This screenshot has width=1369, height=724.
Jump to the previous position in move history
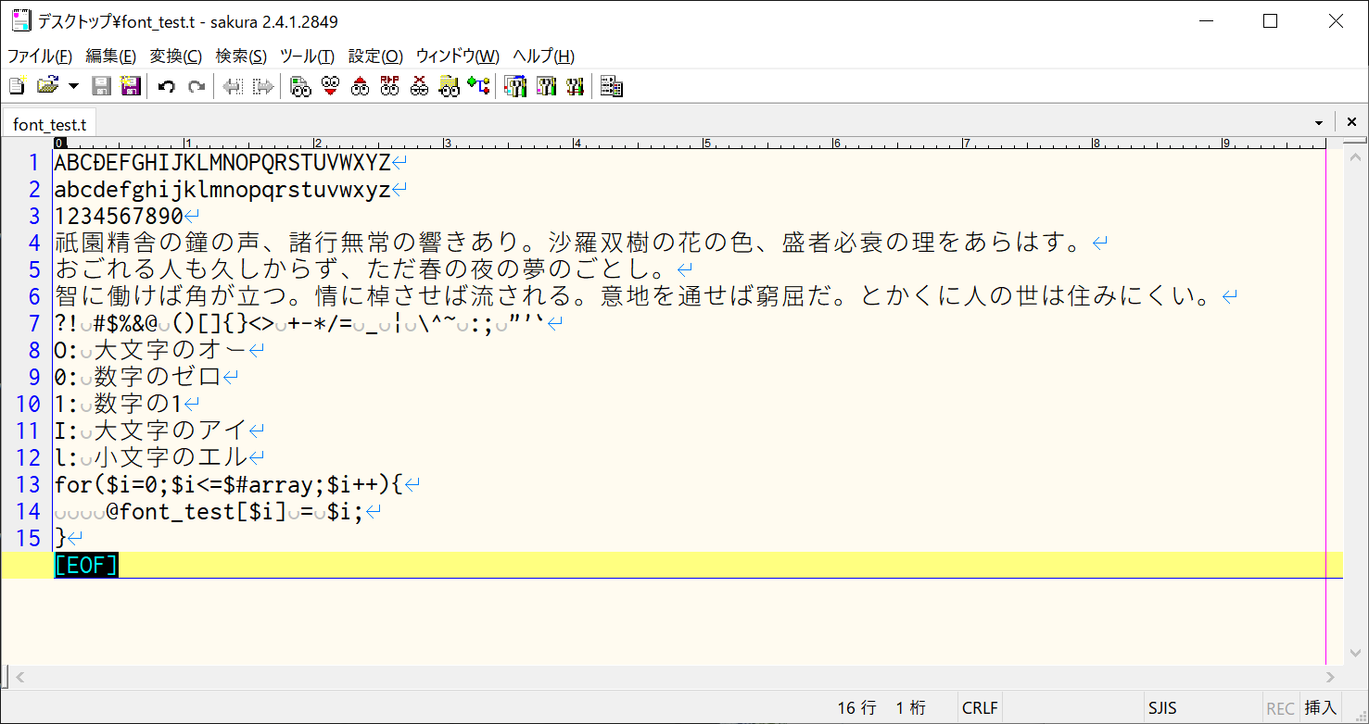(x=233, y=86)
